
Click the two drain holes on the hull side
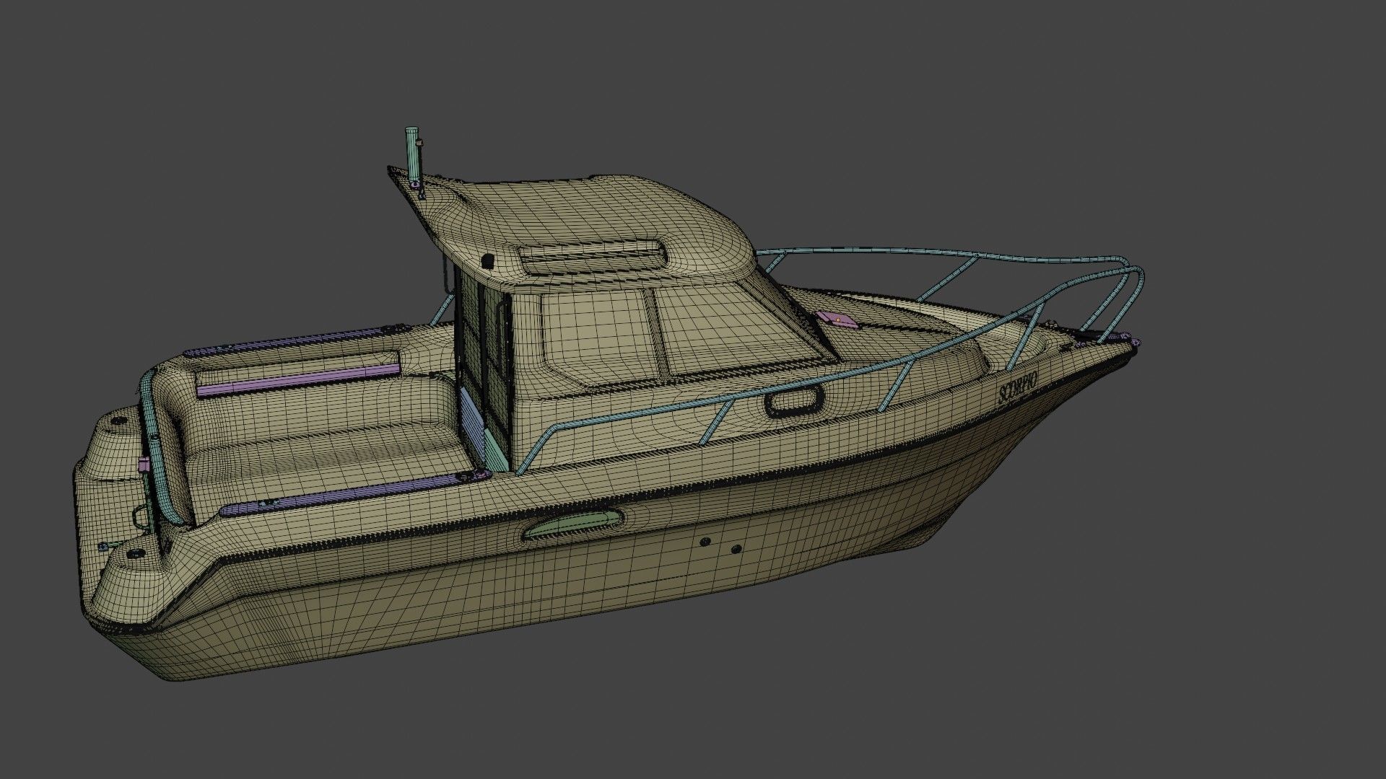pos(720,545)
